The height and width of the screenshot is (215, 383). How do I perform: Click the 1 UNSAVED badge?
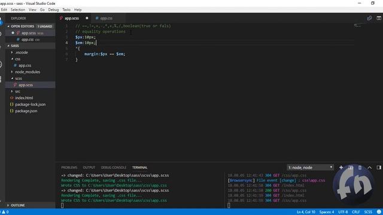pyautogui.click(x=45, y=26)
